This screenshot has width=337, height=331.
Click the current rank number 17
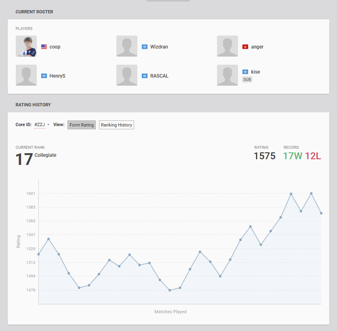coord(24,159)
